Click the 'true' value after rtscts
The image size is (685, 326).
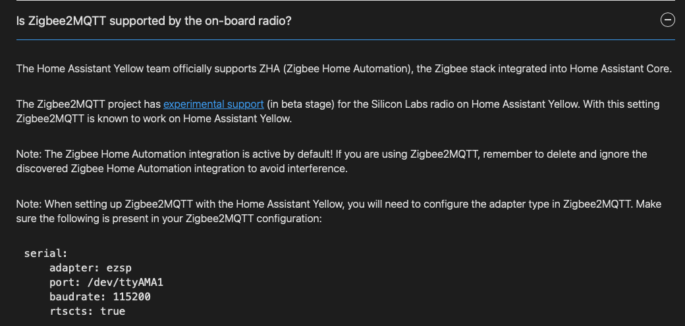tap(113, 311)
